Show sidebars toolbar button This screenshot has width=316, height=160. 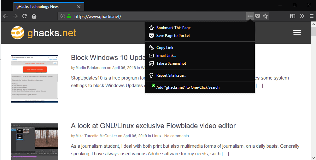(293, 16)
